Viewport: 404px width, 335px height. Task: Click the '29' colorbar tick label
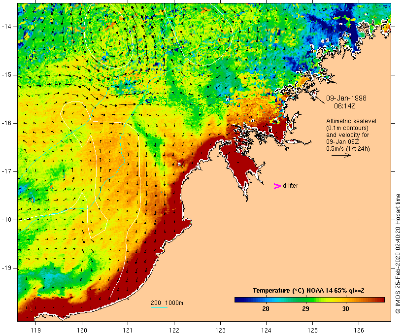(305, 308)
